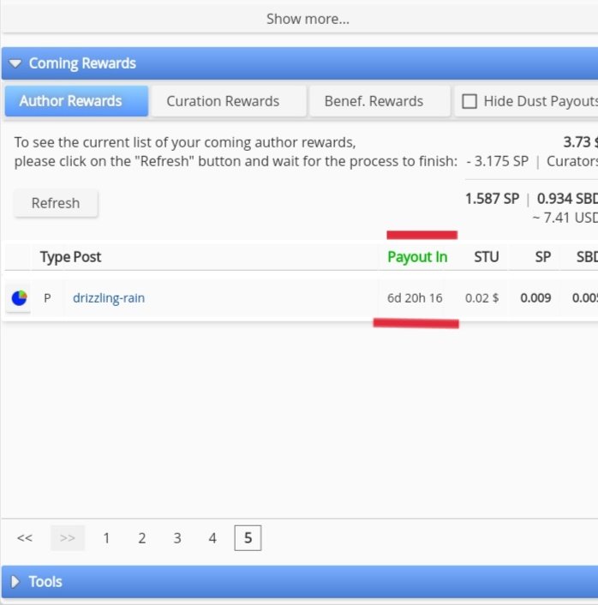This screenshot has height=605, width=598.
Task: Switch to the Author Rewards tab
Action: coord(76,101)
